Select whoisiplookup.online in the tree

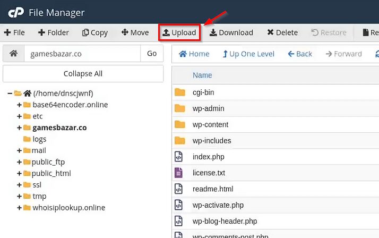click(x=69, y=208)
